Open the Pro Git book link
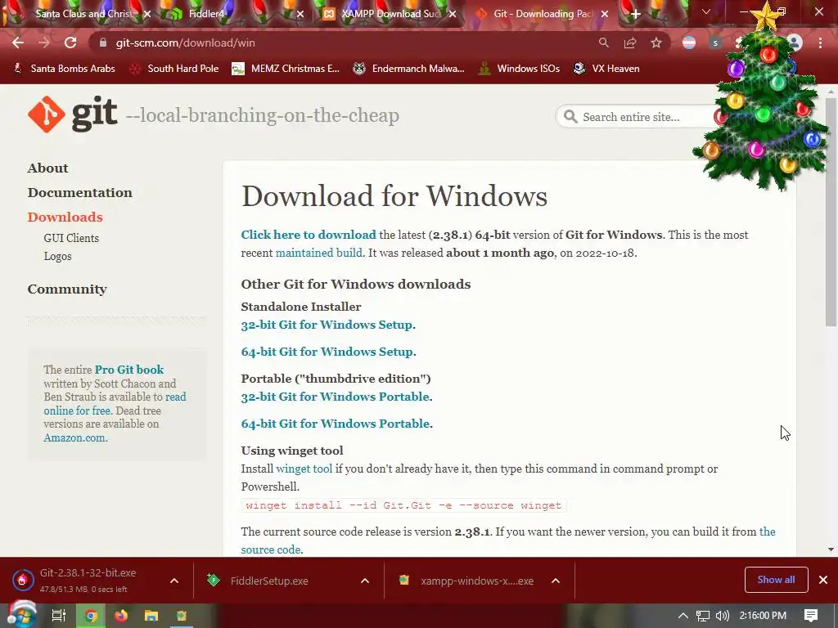838x628 pixels. pyautogui.click(x=128, y=370)
